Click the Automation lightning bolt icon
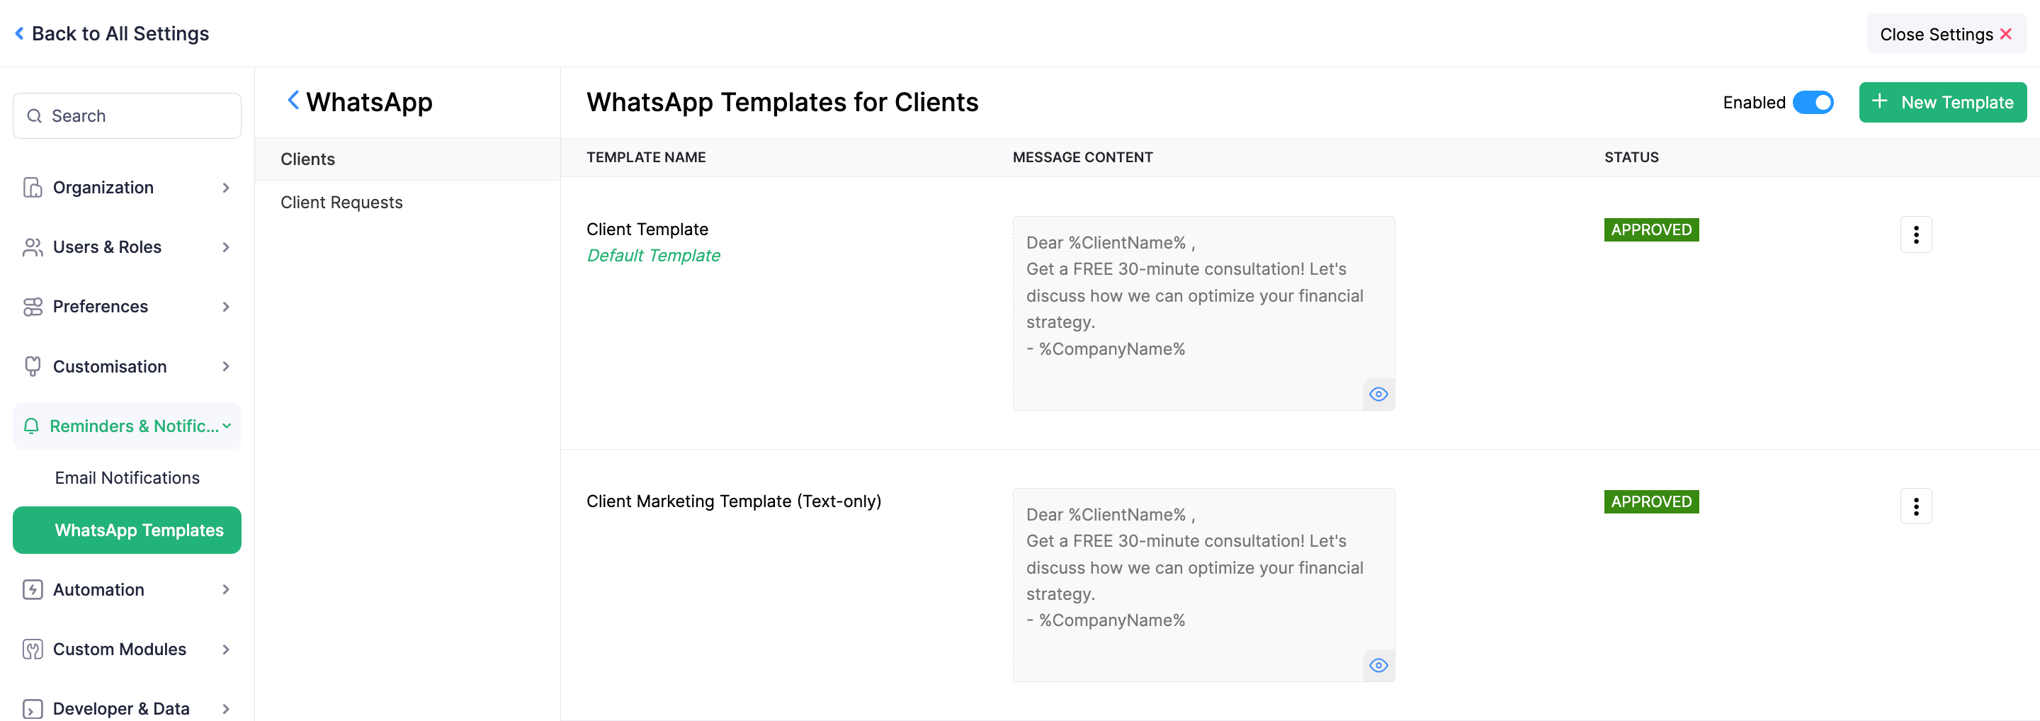The height and width of the screenshot is (721, 2040). (x=33, y=590)
